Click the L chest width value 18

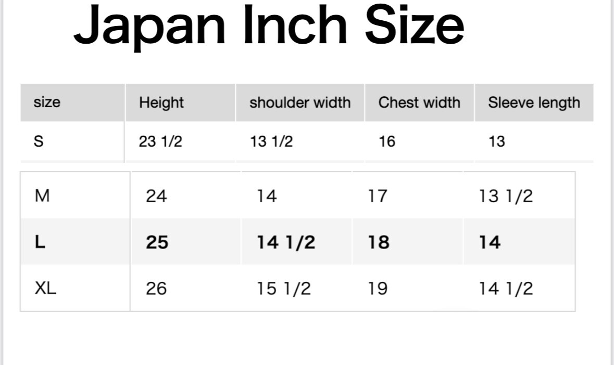[379, 242]
